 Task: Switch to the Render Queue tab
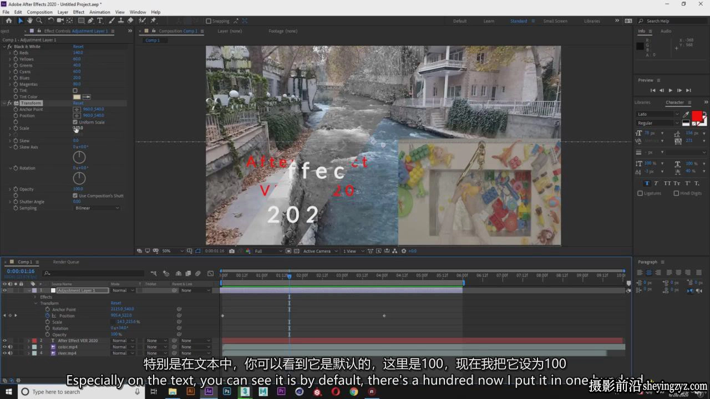point(66,262)
